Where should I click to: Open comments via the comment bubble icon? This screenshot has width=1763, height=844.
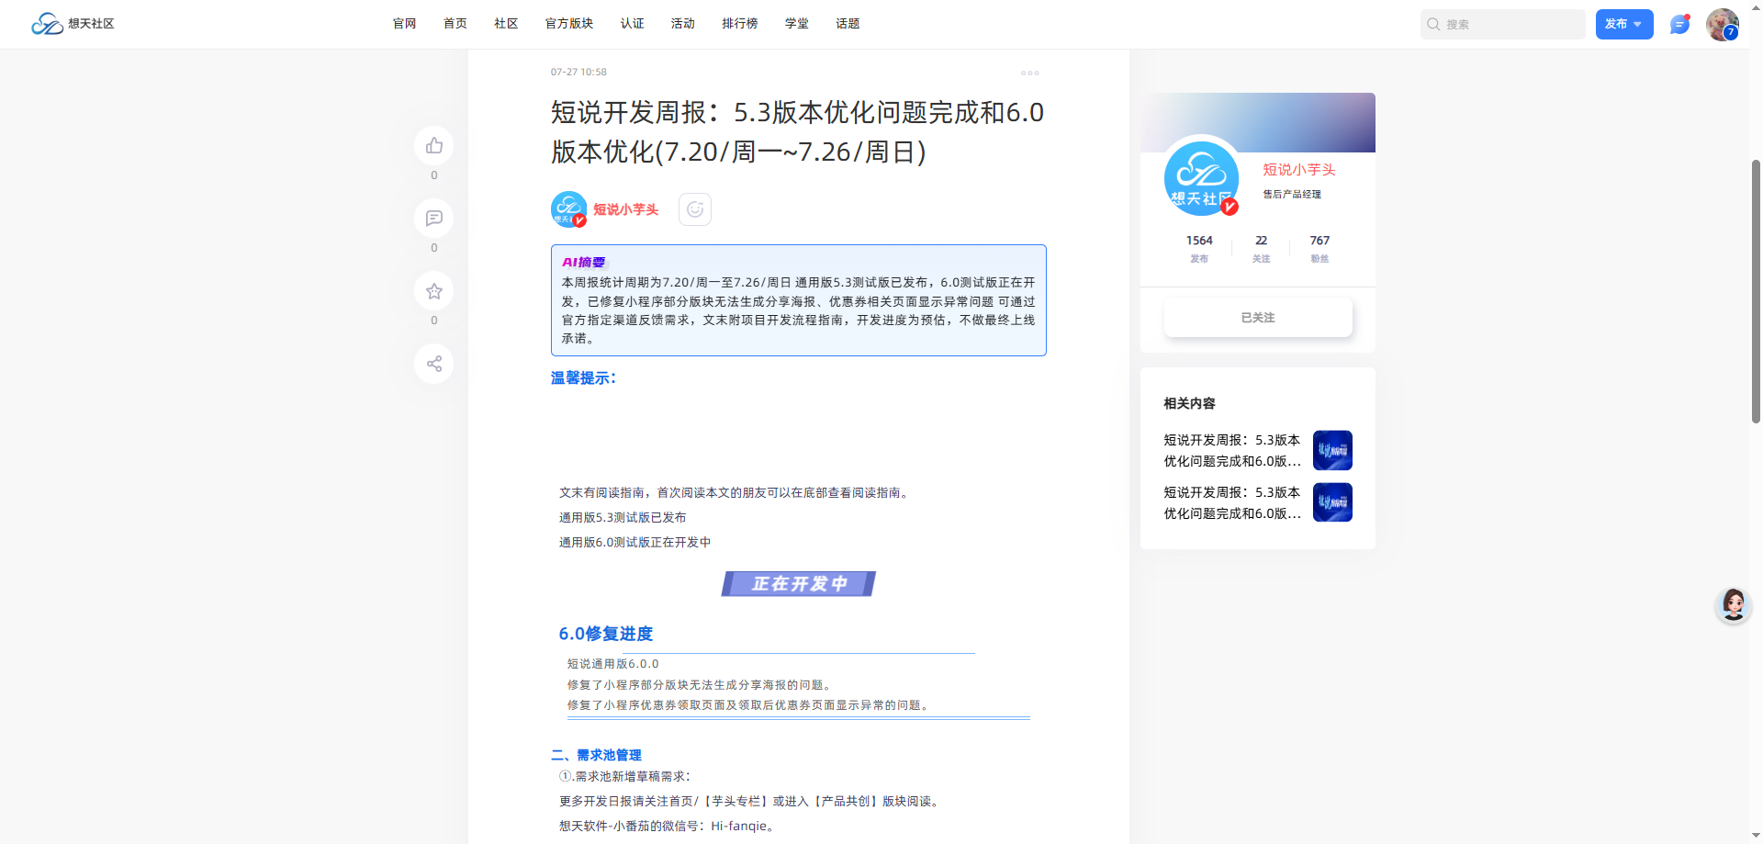pos(434,219)
